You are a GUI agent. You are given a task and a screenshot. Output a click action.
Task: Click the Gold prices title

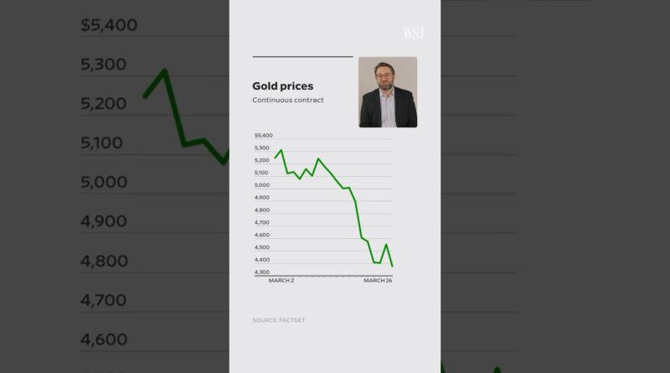[x=283, y=85]
